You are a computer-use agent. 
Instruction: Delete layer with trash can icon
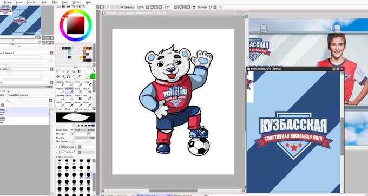coord(3,104)
